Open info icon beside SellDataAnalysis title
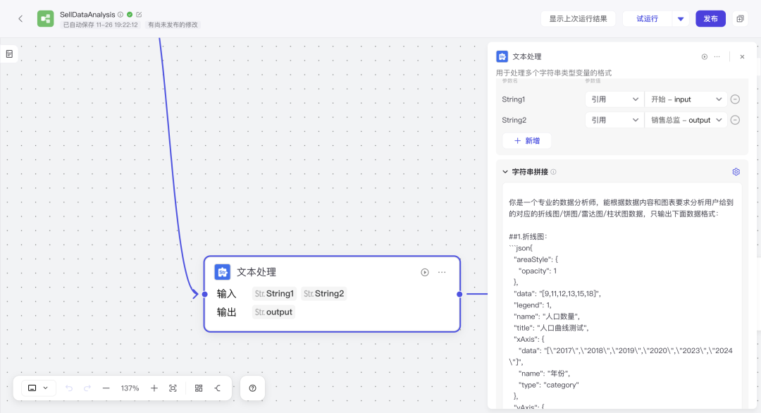This screenshot has width=761, height=413. click(120, 15)
